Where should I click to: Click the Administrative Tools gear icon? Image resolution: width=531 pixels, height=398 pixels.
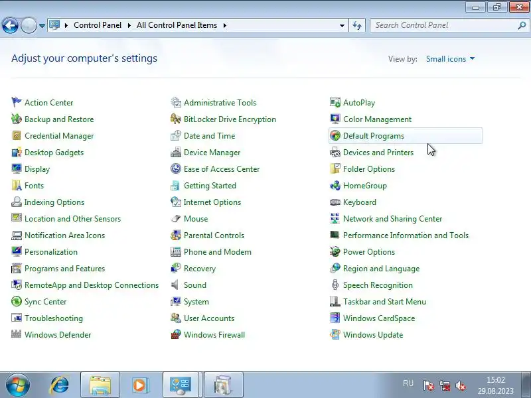(x=176, y=103)
